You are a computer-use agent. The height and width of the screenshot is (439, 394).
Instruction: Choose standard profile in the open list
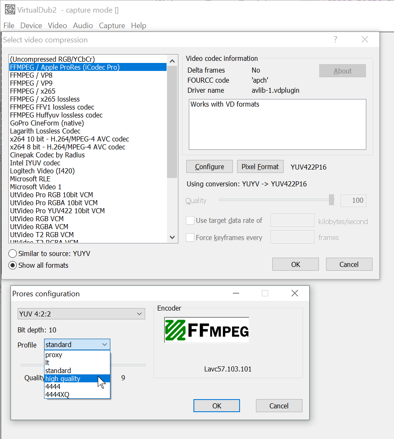[77, 371]
